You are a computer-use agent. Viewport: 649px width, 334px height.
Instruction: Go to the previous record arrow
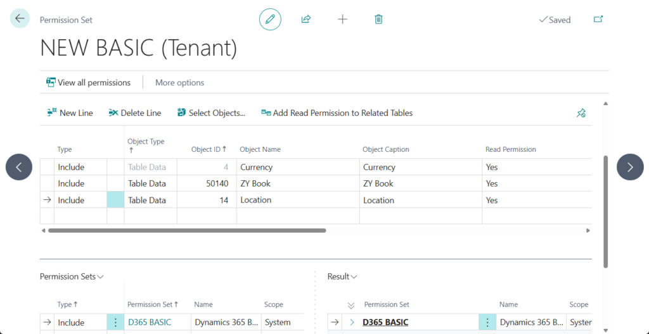pyautogui.click(x=19, y=167)
